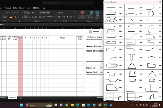Open the BBS Plus ribbon tab

click(x=36, y=8)
